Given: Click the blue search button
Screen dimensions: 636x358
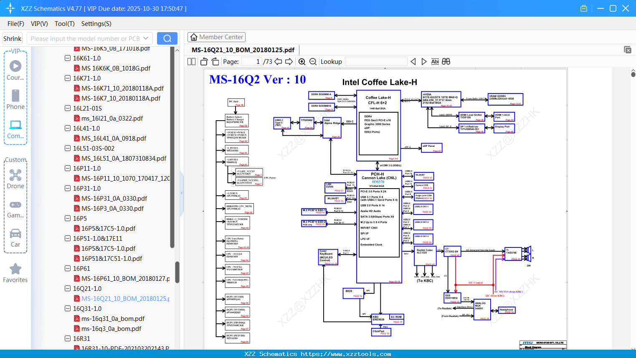Looking at the screenshot, I should [167, 38].
